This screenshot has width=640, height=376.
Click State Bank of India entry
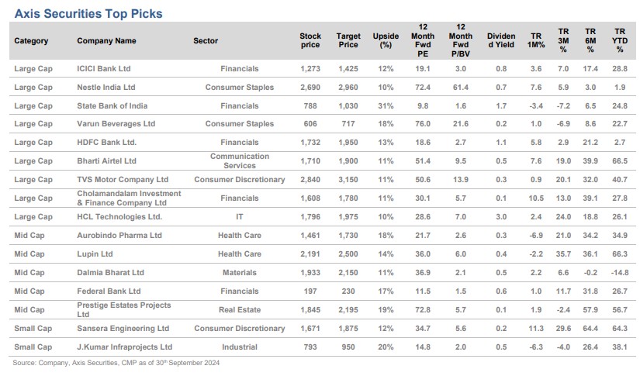[112, 105]
